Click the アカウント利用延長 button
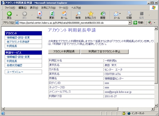The width and height of the screenshot is (159, 116). pyautogui.click(x=64, y=52)
